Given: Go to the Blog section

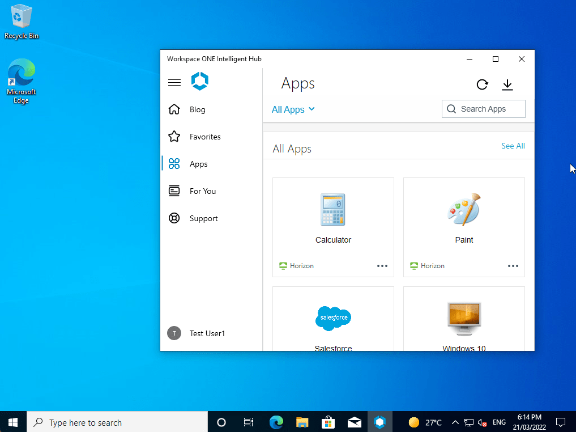Looking at the screenshot, I should [197, 109].
